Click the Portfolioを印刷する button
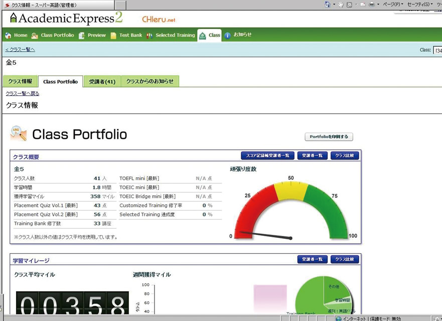This screenshot has width=442, height=321. tap(329, 137)
